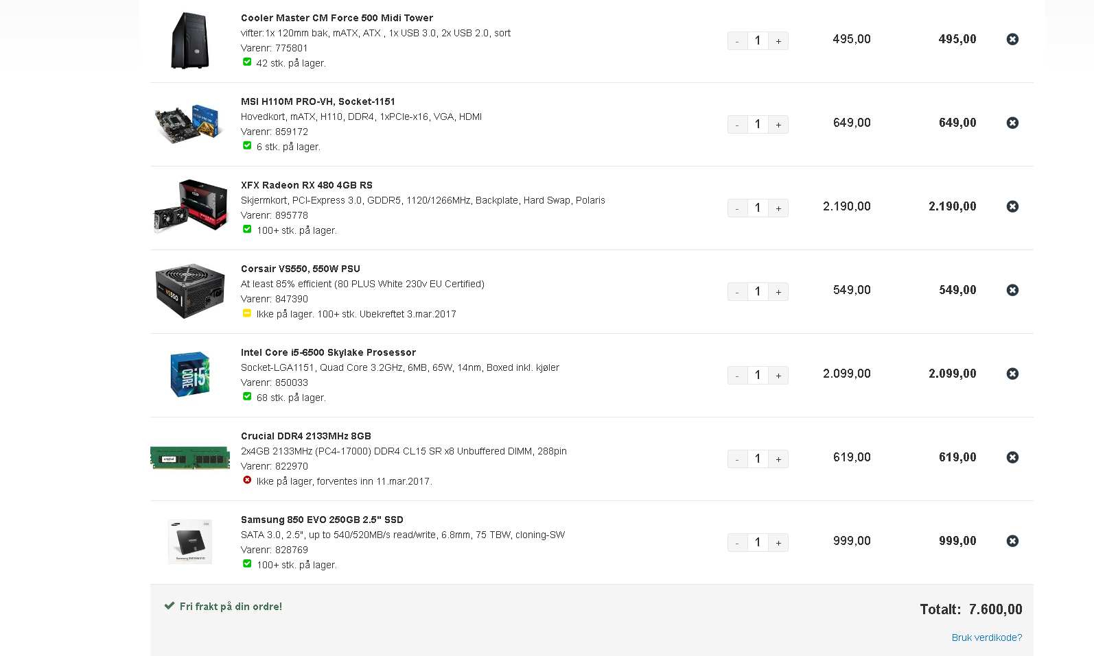Decrease quantity of MSI H110M motherboard
1094x656 pixels.
(x=737, y=124)
